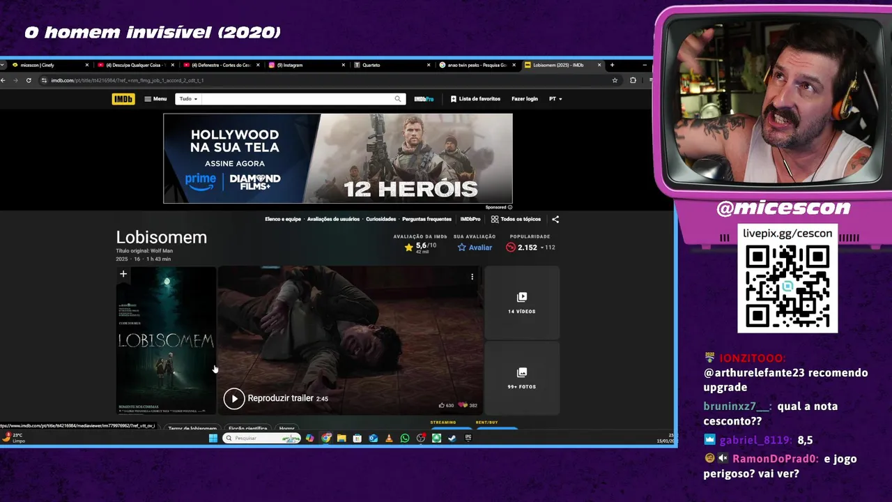This screenshot has width=892, height=502.
Task: Click 'Reproduzir trailer' play button
Action: 234,398
